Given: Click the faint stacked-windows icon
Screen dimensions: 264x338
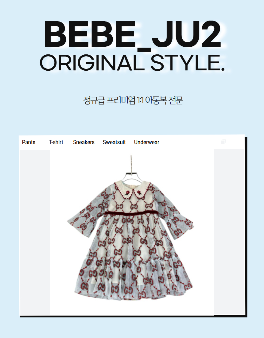Looking at the screenshot, I should [223, 141].
